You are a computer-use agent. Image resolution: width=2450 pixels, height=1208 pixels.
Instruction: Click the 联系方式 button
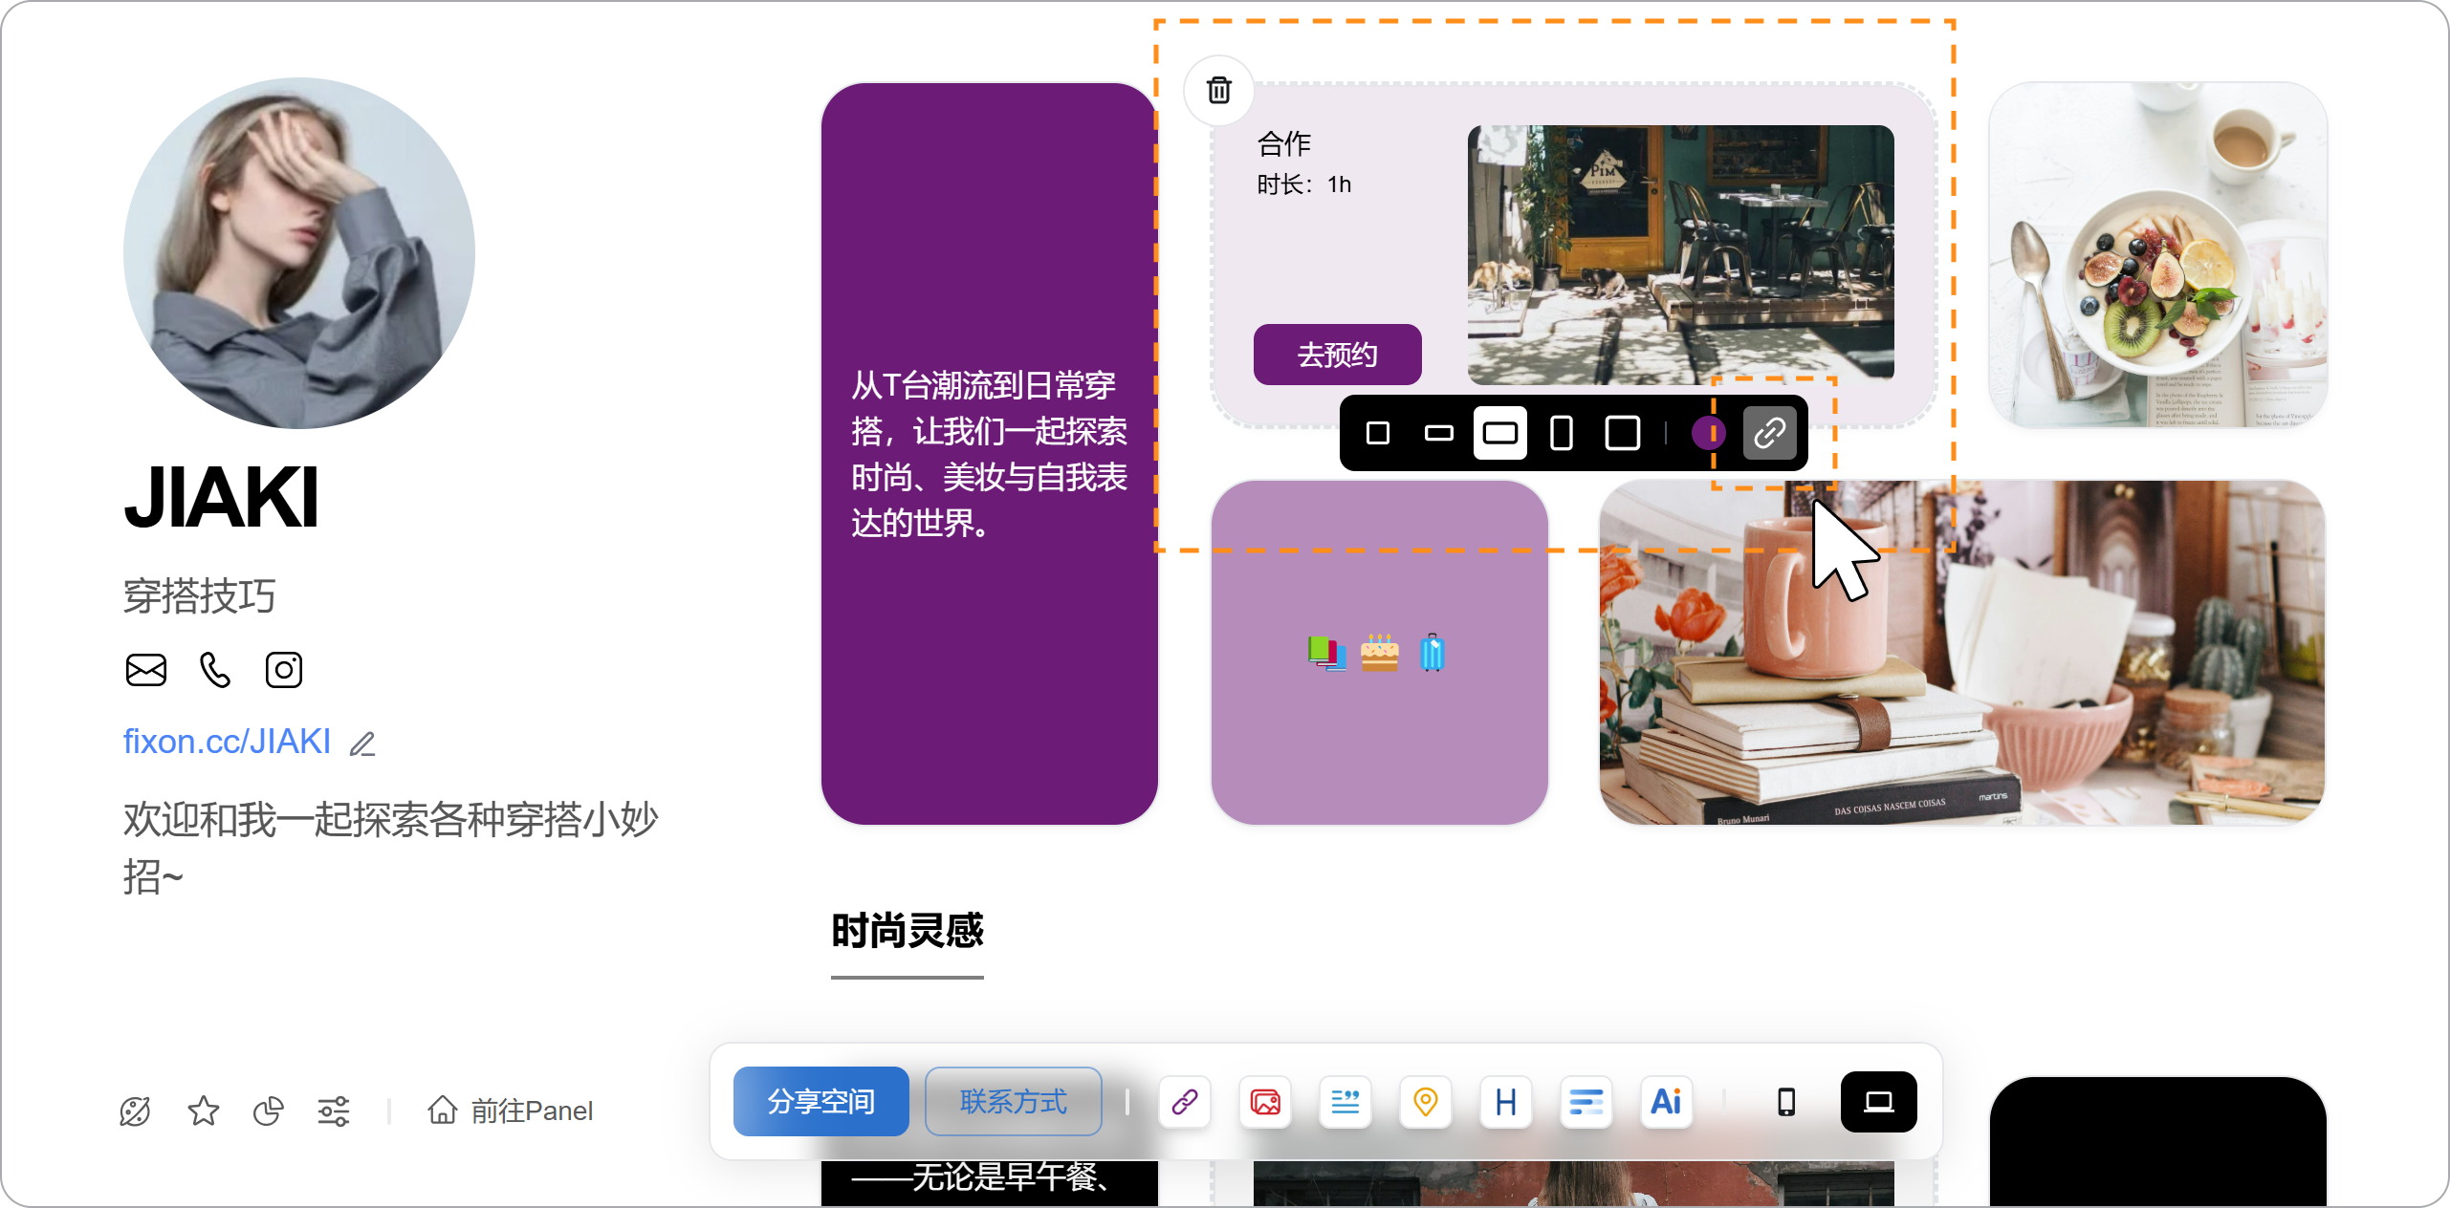1013,1102
